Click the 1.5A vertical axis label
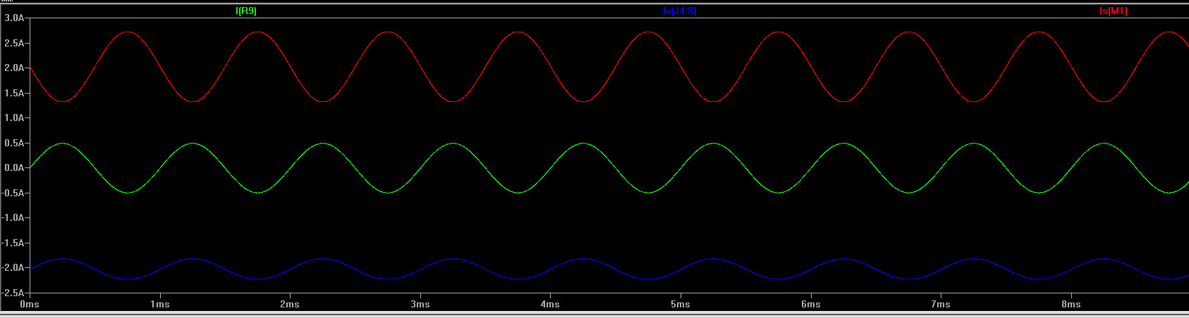Viewport: 1189px width, 318px height. pyautogui.click(x=14, y=93)
